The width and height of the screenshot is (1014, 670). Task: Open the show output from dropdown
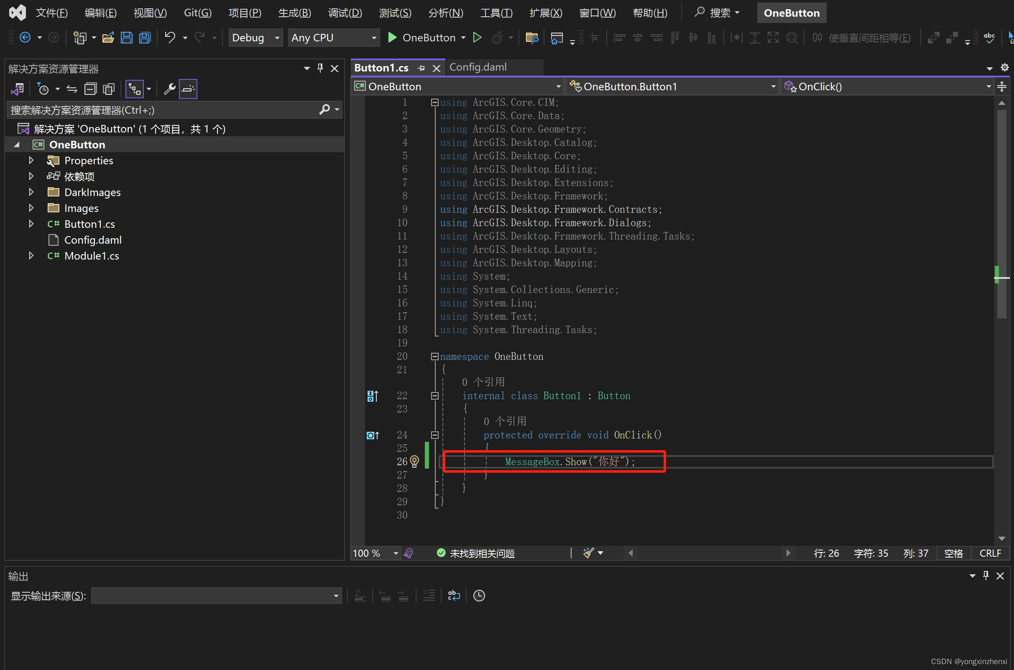tap(216, 595)
